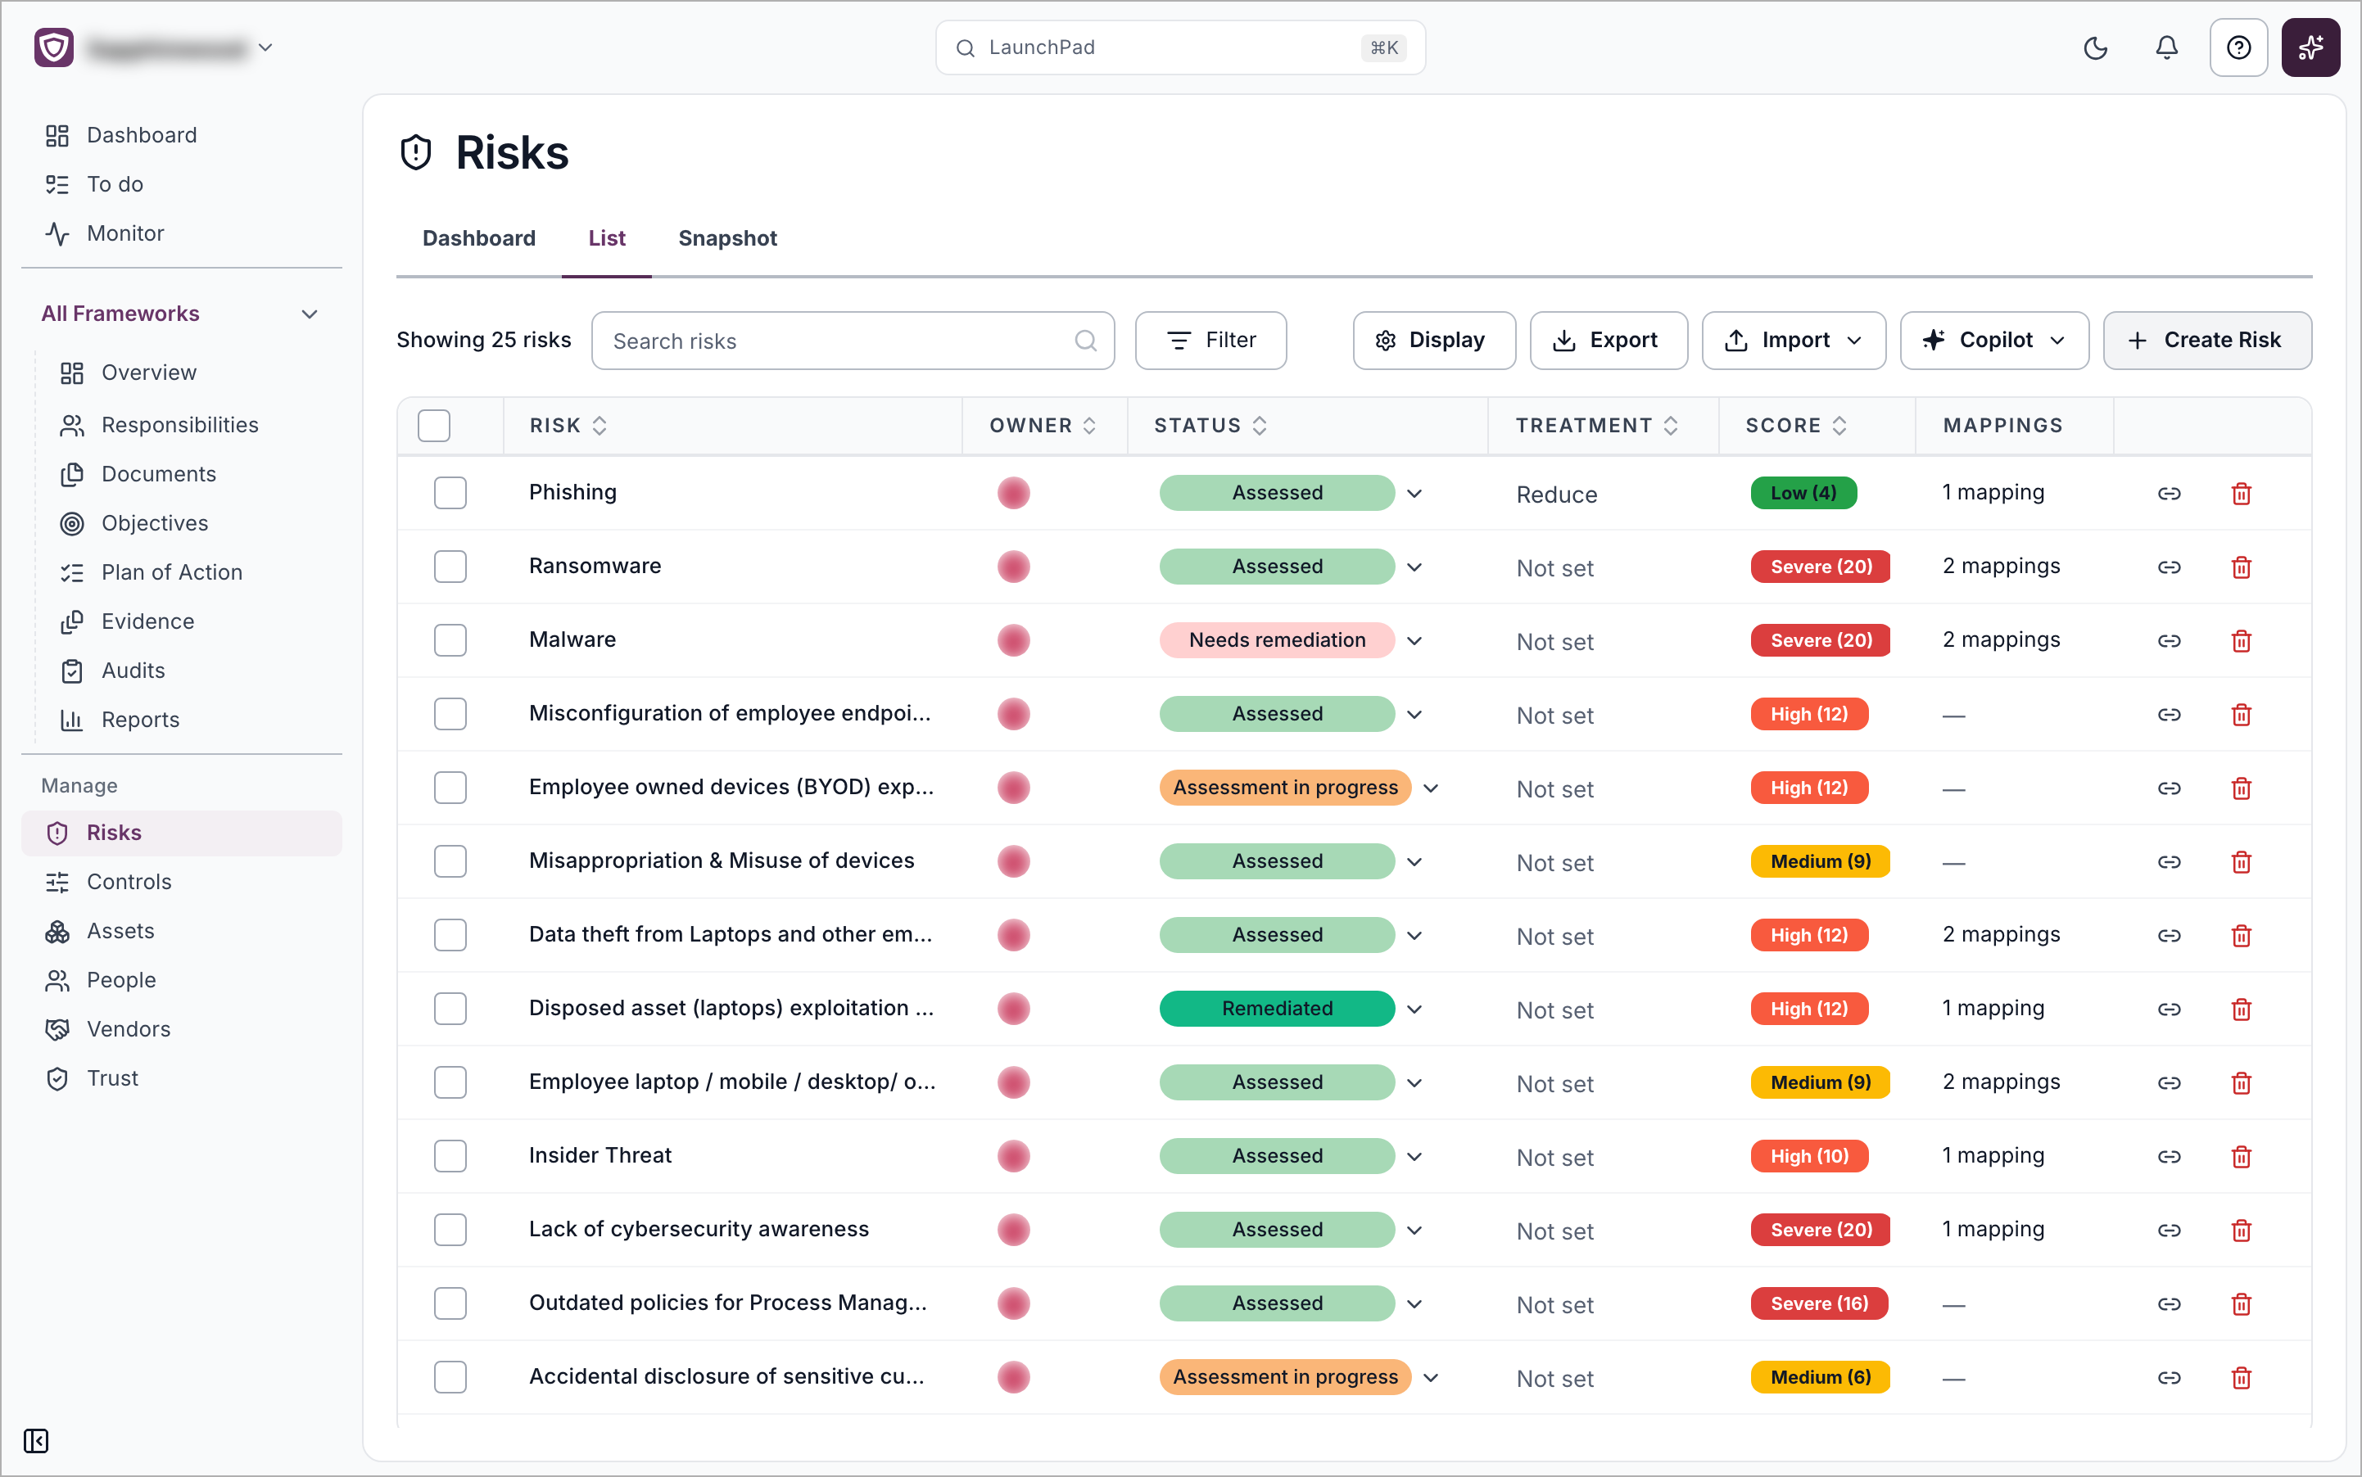Collapse the All Frameworks section
Screen dimensions: 2362x1477
[310, 314]
